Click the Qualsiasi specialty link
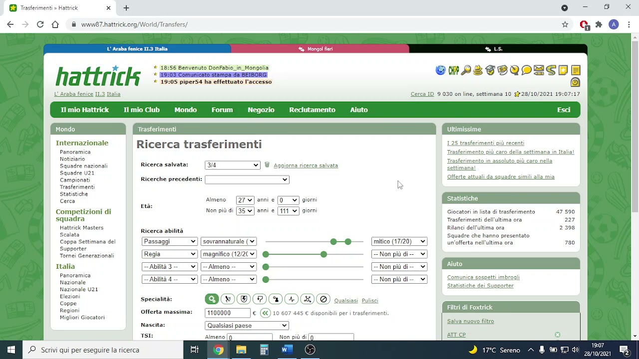 (x=346, y=301)
